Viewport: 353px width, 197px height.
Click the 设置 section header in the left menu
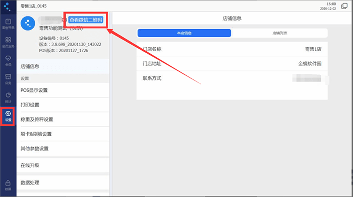(25, 78)
